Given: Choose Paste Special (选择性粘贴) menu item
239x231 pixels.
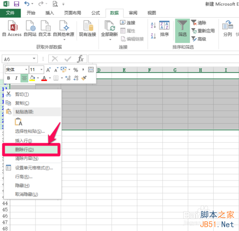Looking at the screenshot, I should 33,131.
